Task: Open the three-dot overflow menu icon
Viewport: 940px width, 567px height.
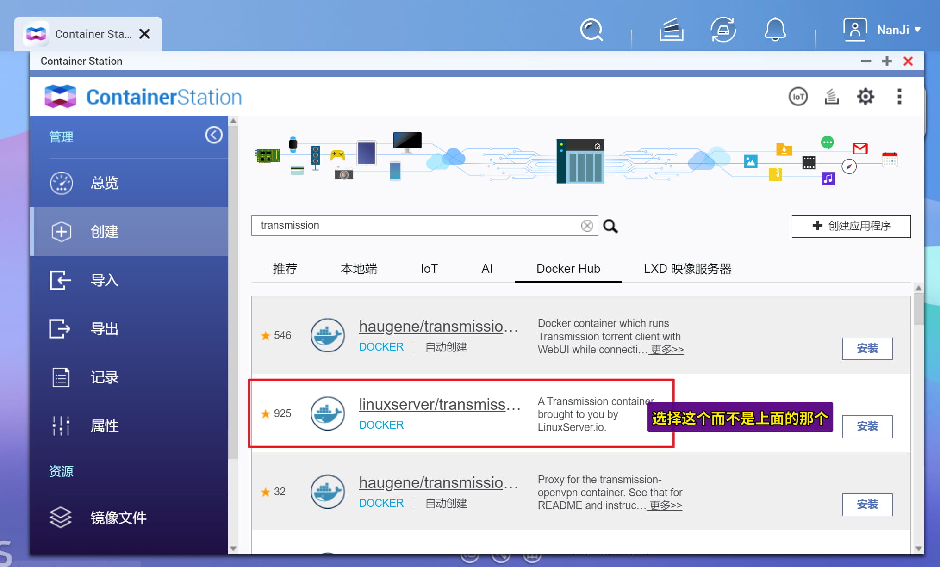Action: (899, 97)
